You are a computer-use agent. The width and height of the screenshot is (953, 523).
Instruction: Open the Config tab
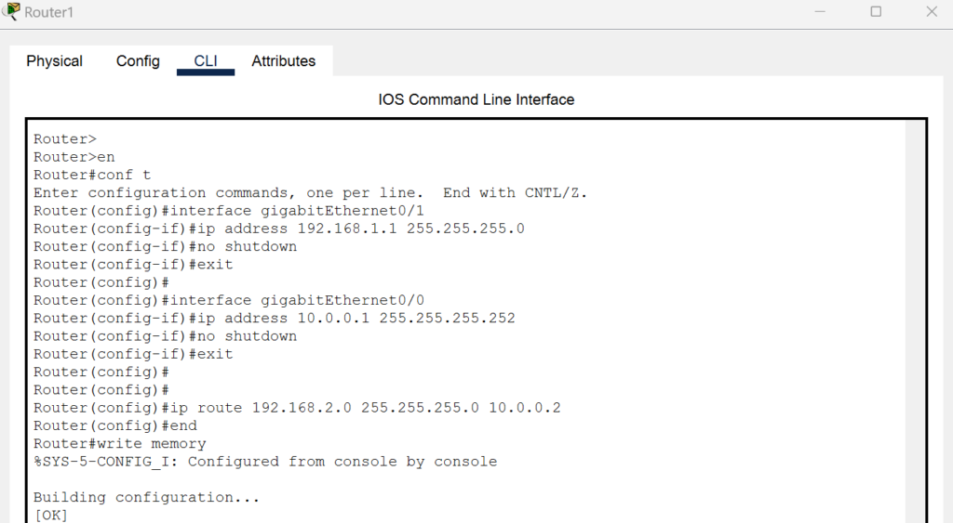coord(138,61)
